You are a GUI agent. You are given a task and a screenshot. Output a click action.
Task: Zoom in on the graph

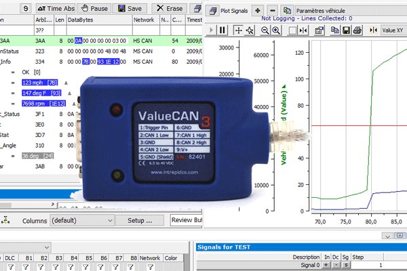tap(276, 30)
